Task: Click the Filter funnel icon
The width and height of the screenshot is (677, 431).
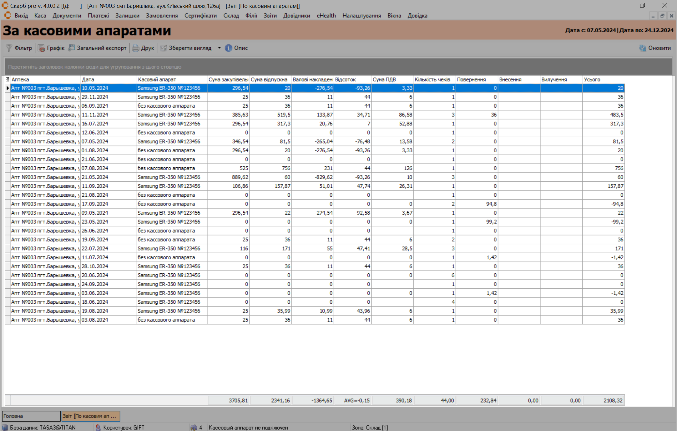Action: tap(9, 48)
